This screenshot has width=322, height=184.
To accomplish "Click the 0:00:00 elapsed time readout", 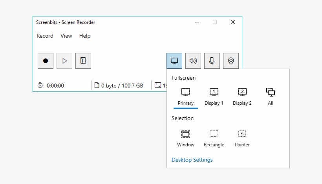I will pyautogui.click(x=55, y=86).
